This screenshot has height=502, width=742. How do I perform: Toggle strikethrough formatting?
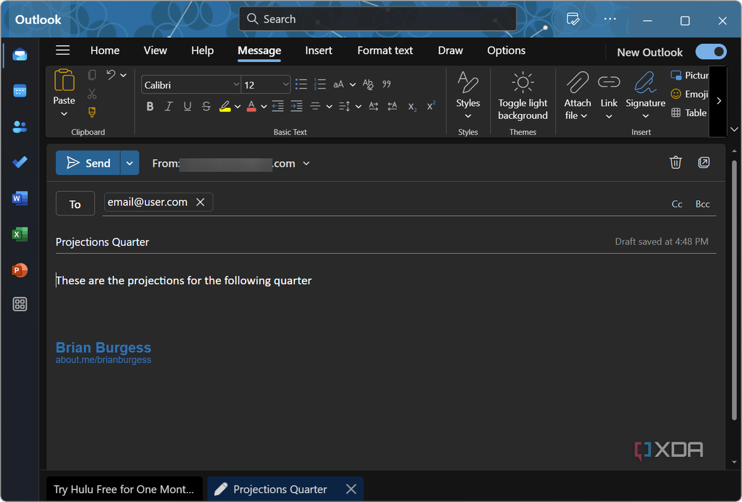coord(207,107)
